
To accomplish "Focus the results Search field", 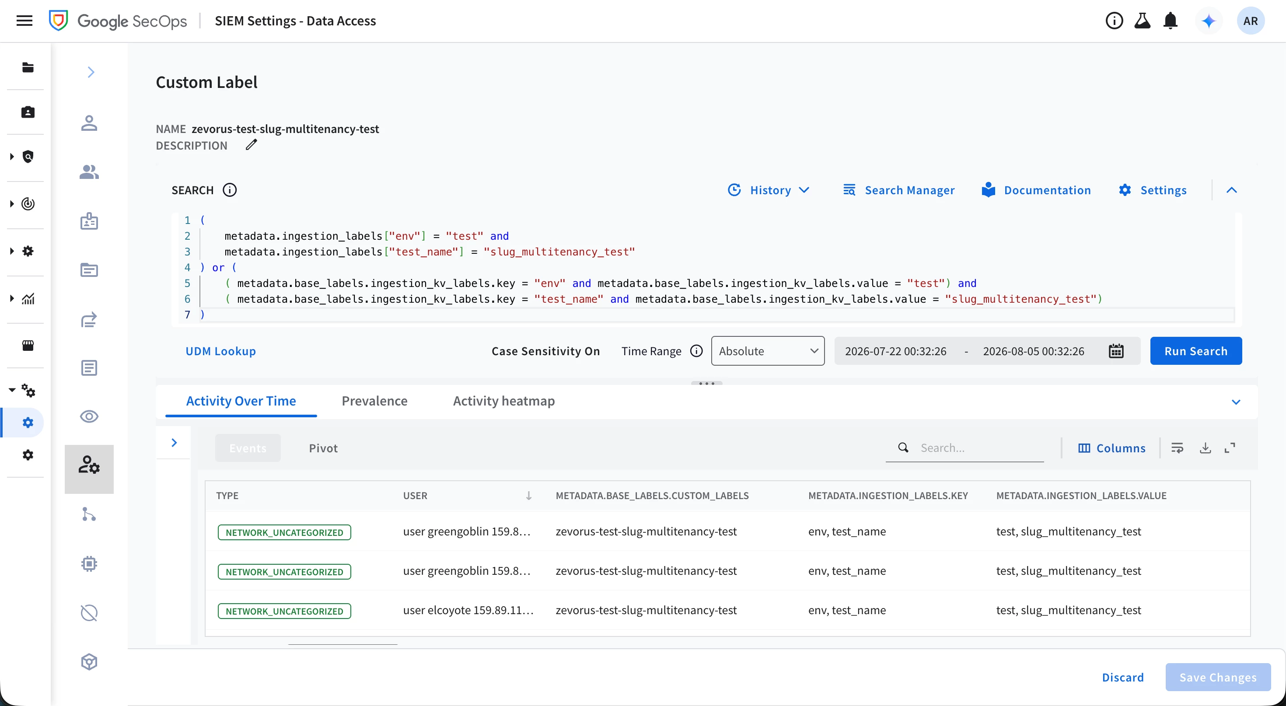I will [965, 448].
